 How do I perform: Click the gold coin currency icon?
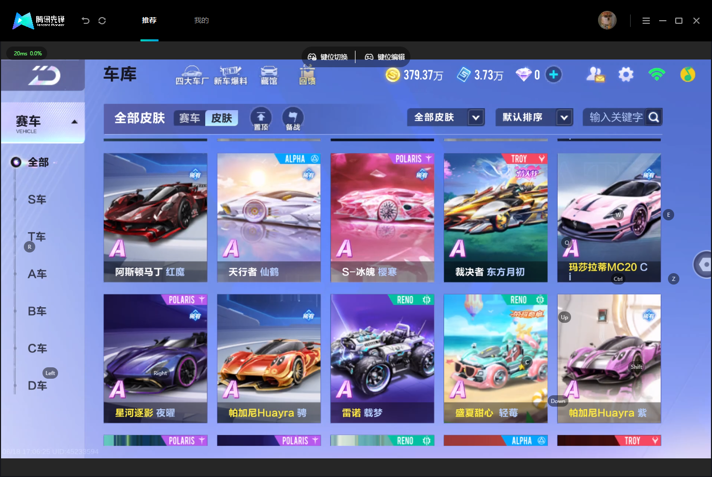pos(393,75)
